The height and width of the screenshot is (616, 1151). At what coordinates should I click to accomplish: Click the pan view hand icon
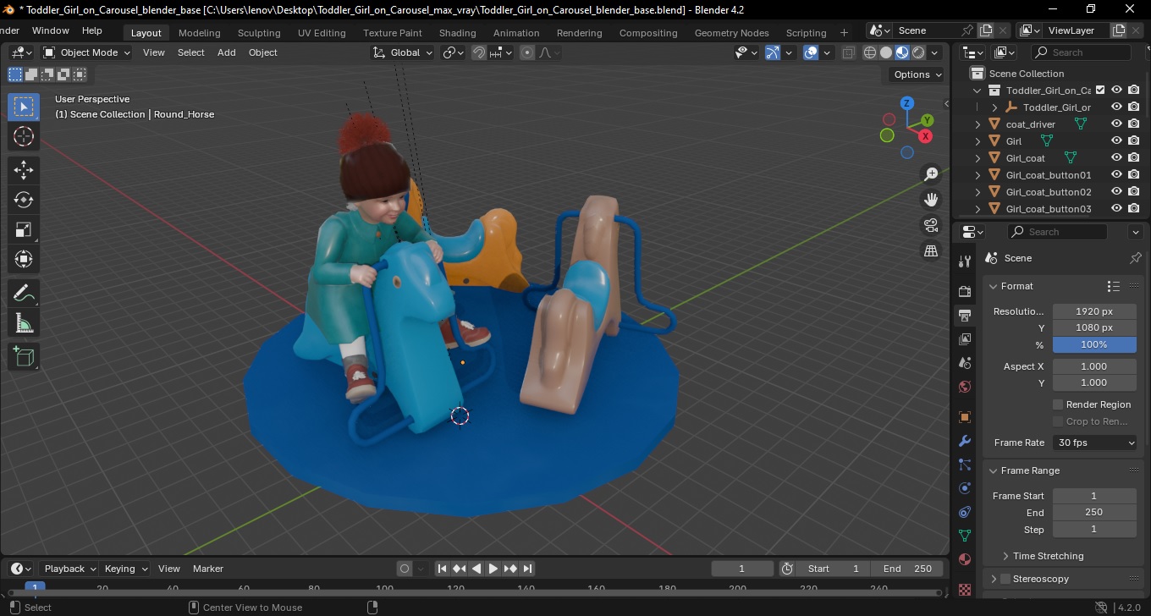coord(931,200)
